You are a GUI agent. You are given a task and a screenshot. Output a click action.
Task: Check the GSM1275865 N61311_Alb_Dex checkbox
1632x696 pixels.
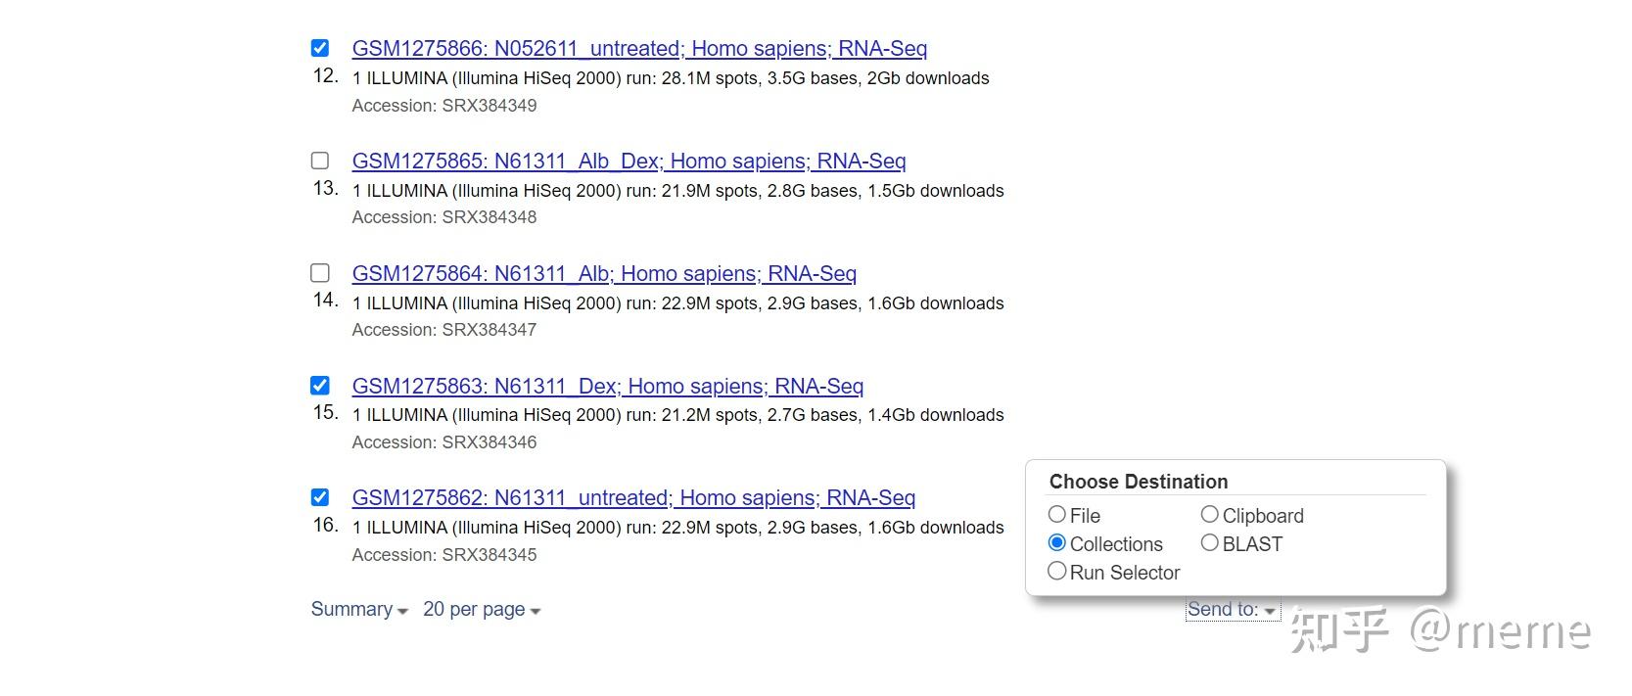(320, 161)
